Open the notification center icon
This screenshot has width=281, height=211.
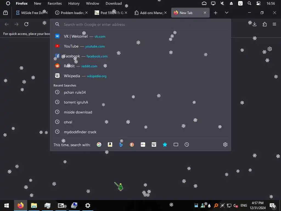272,206
